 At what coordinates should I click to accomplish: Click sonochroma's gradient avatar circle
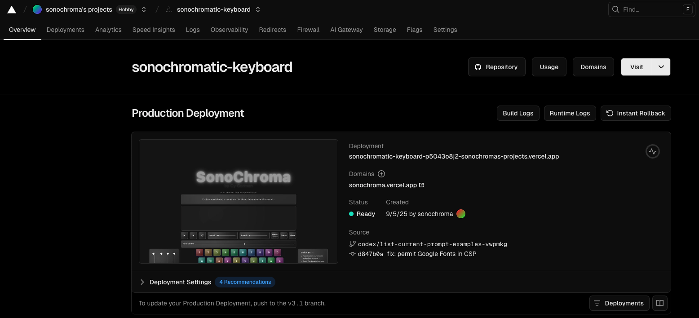pyautogui.click(x=460, y=214)
